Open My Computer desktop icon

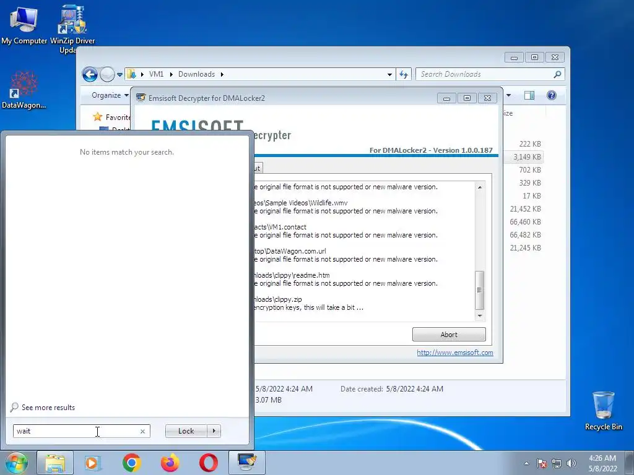tap(24, 25)
